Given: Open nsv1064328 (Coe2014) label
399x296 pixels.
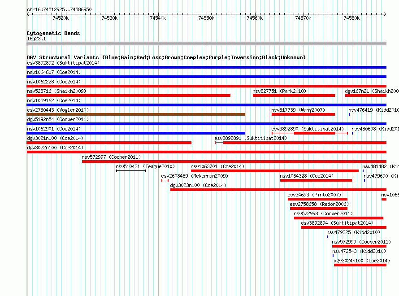Looking at the screenshot, I should [x=307, y=176].
